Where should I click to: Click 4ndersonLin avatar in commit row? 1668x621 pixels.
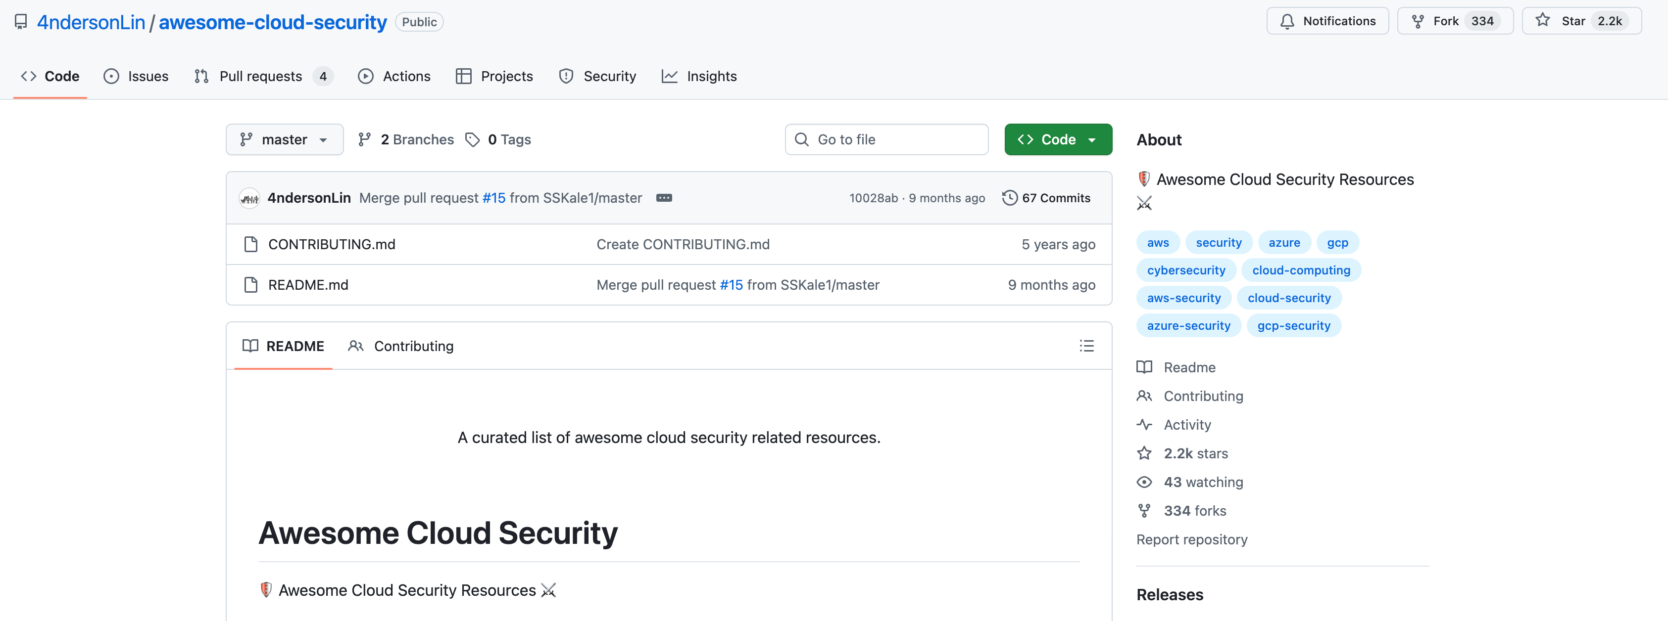click(x=249, y=199)
